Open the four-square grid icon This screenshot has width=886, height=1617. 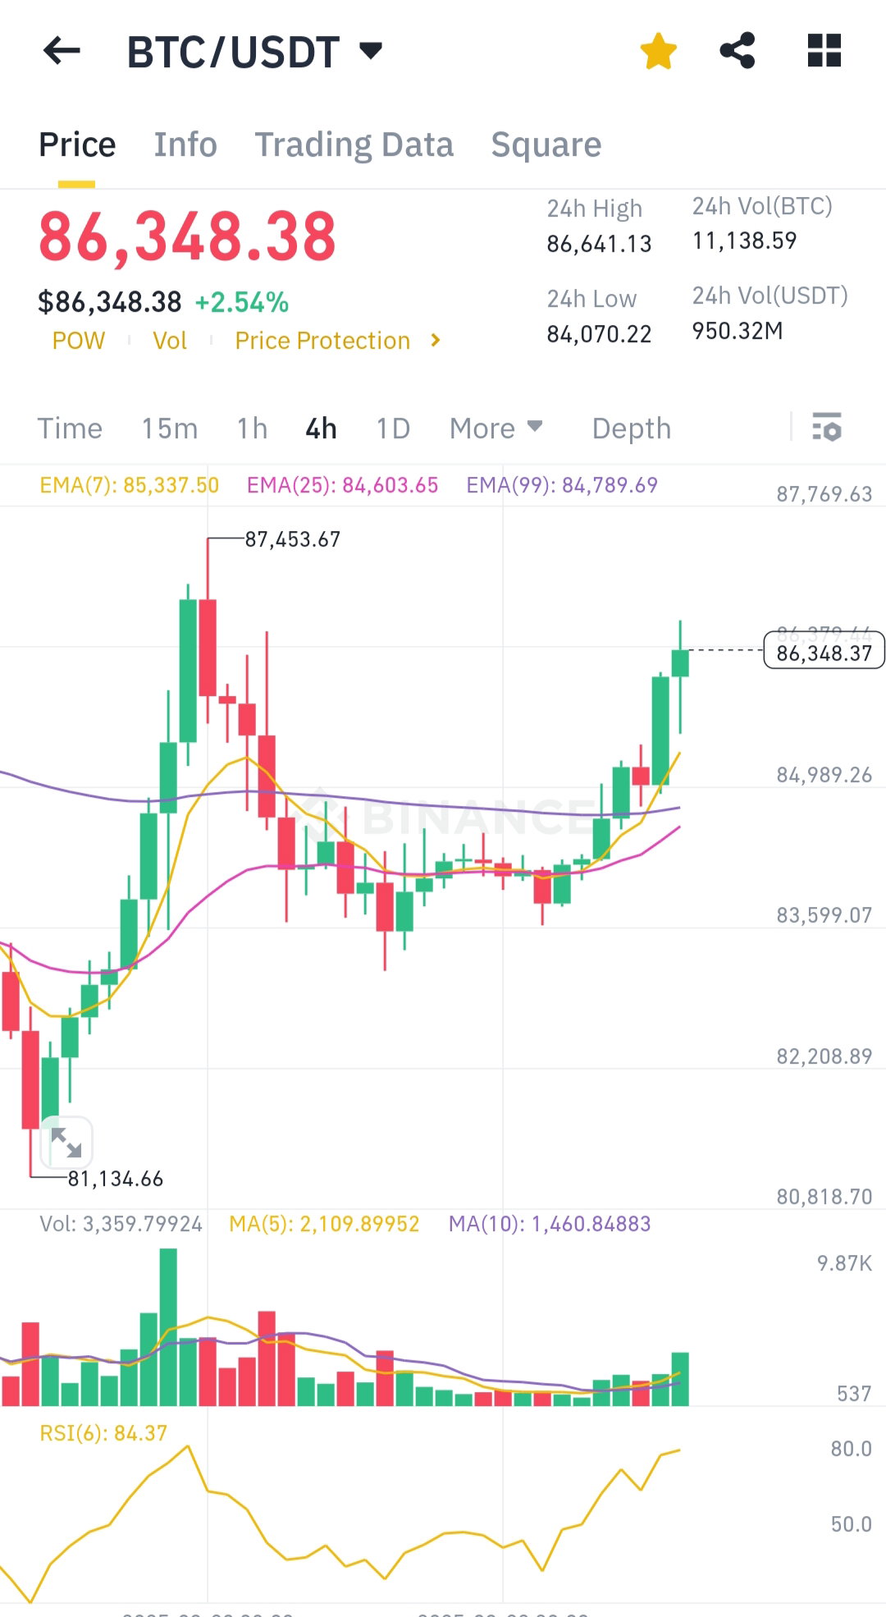(x=824, y=51)
